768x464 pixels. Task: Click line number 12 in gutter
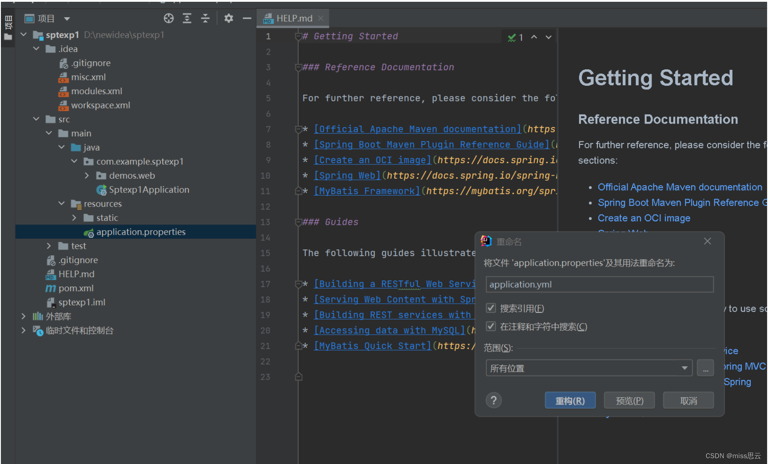pos(265,207)
